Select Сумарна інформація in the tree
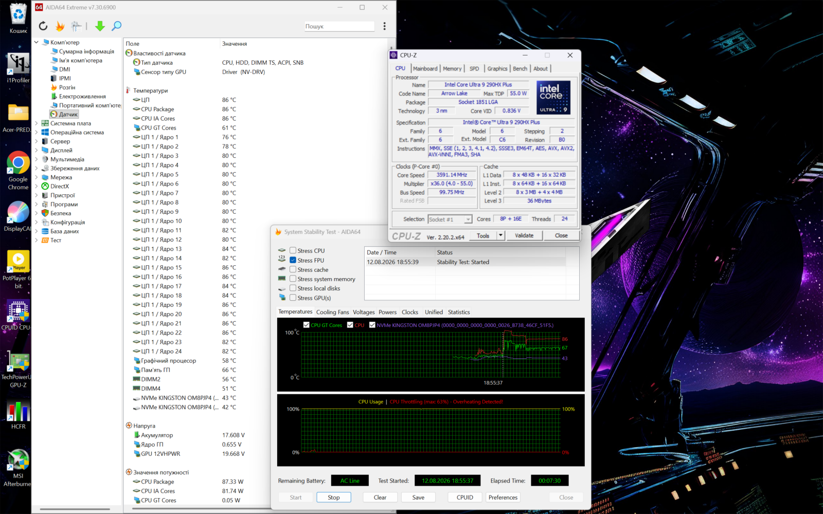 click(x=86, y=51)
